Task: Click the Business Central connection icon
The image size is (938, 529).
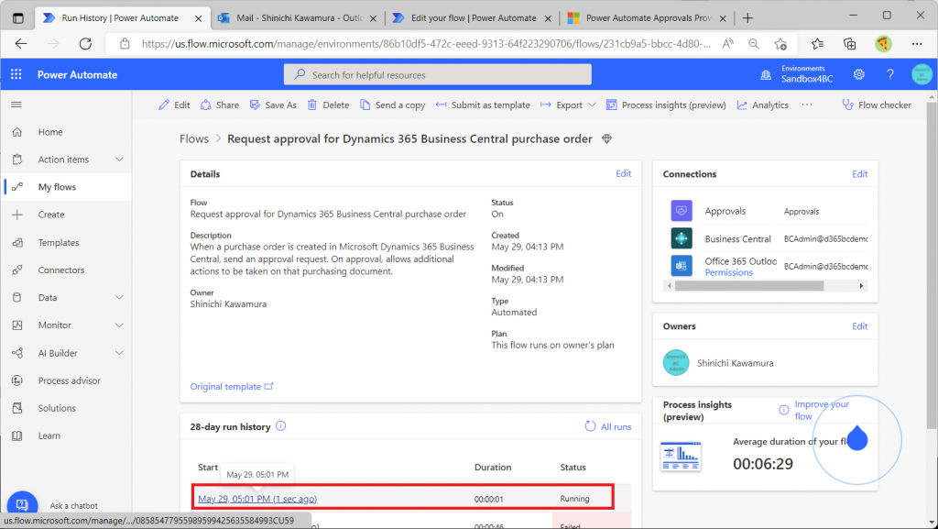Action: (682, 238)
